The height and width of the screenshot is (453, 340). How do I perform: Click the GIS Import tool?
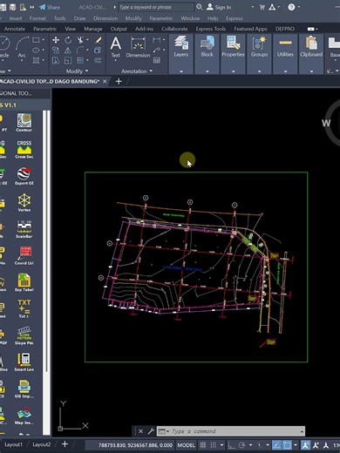click(x=24, y=389)
